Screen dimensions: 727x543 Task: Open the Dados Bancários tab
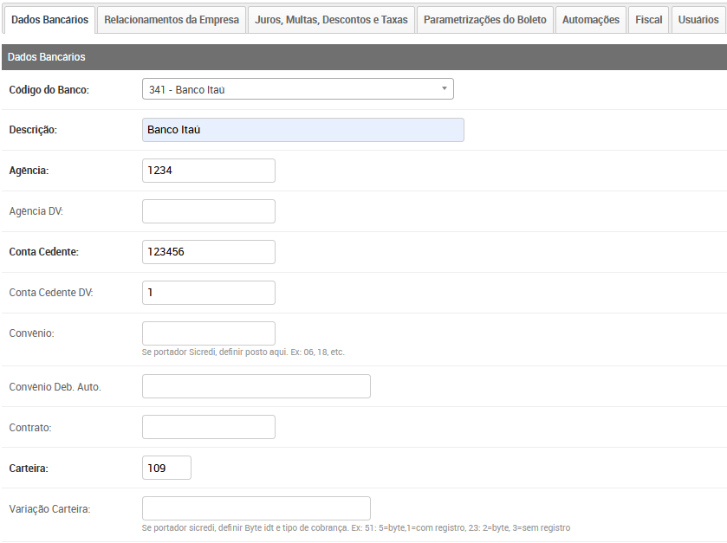coord(49,19)
